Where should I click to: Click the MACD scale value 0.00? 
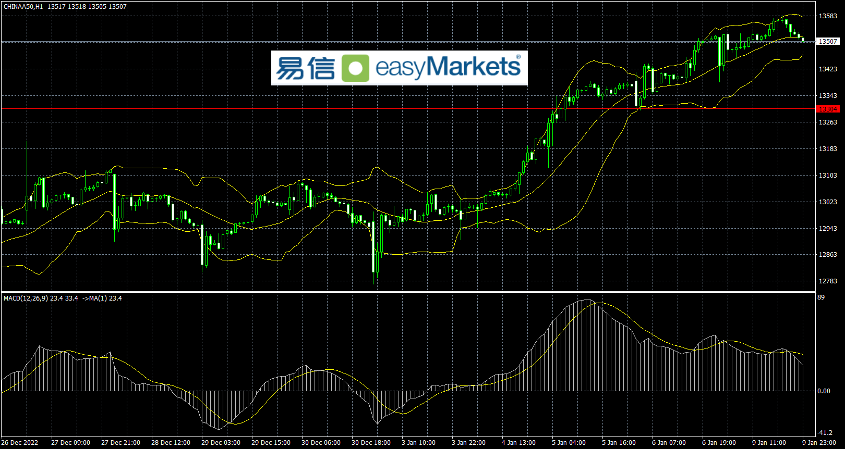tap(824, 391)
